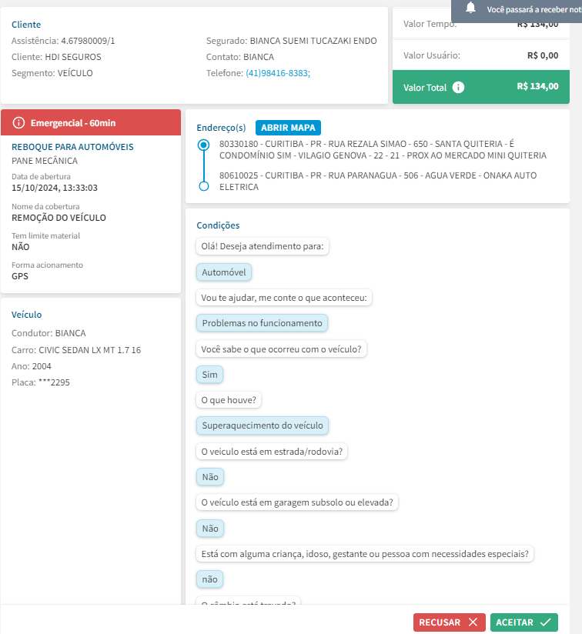Click the Rua Rezala Simao origin address
The image size is (582, 634).
coord(383,149)
